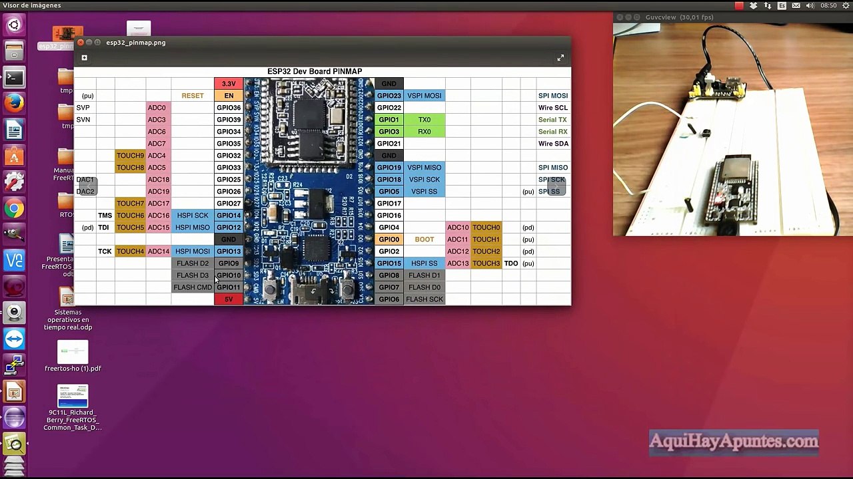Click the GPIO0 pin cell

[x=389, y=239]
